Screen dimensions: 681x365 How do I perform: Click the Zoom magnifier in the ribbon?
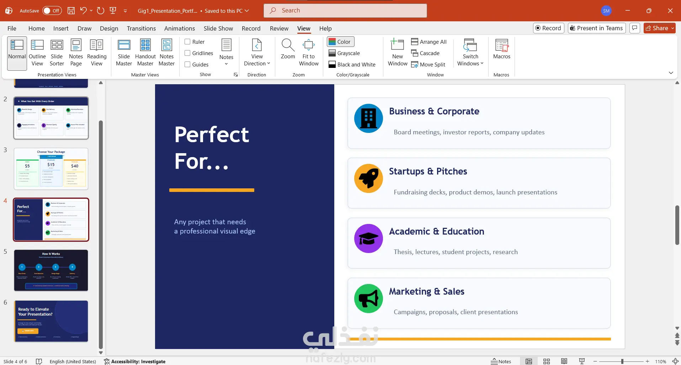tap(288, 50)
